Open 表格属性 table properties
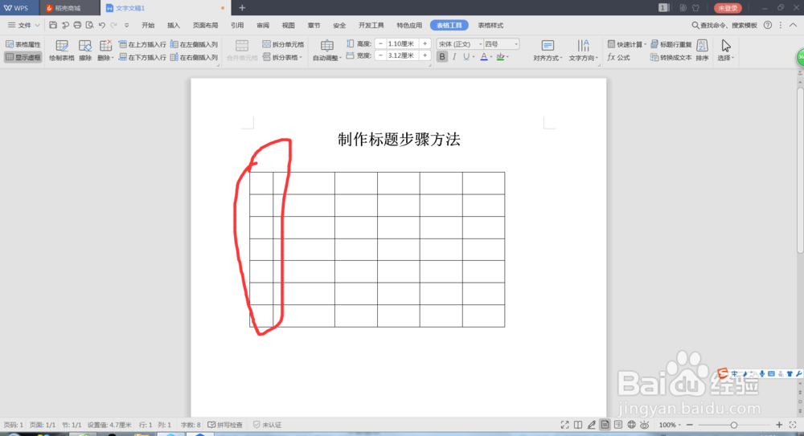Screen dimensions: 804x436 (x=23, y=45)
